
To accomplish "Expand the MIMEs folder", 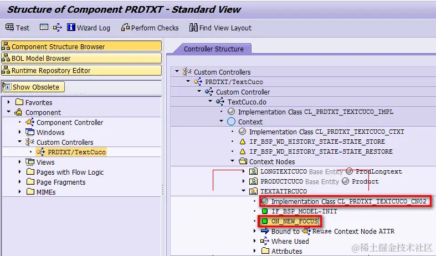I will point(20,191).
